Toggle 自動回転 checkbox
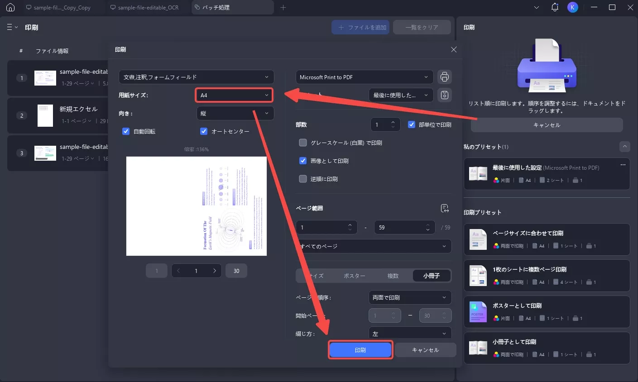Image resolution: width=638 pixels, height=382 pixels. (x=126, y=131)
